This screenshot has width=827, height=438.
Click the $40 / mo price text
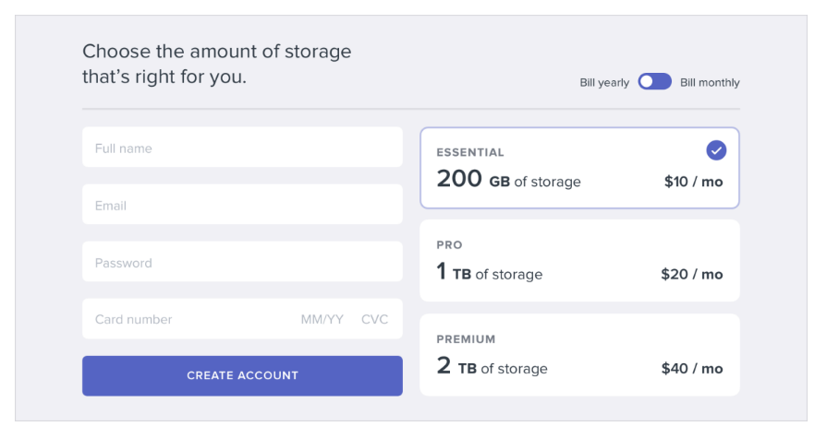(x=692, y=369)
